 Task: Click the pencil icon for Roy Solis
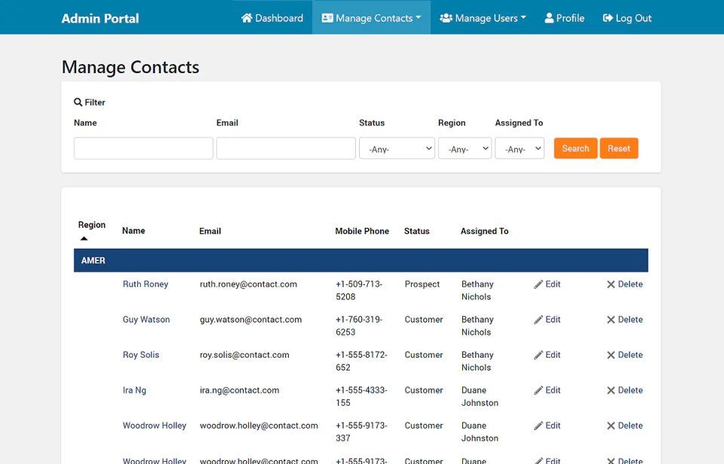(x=538, y=355)
